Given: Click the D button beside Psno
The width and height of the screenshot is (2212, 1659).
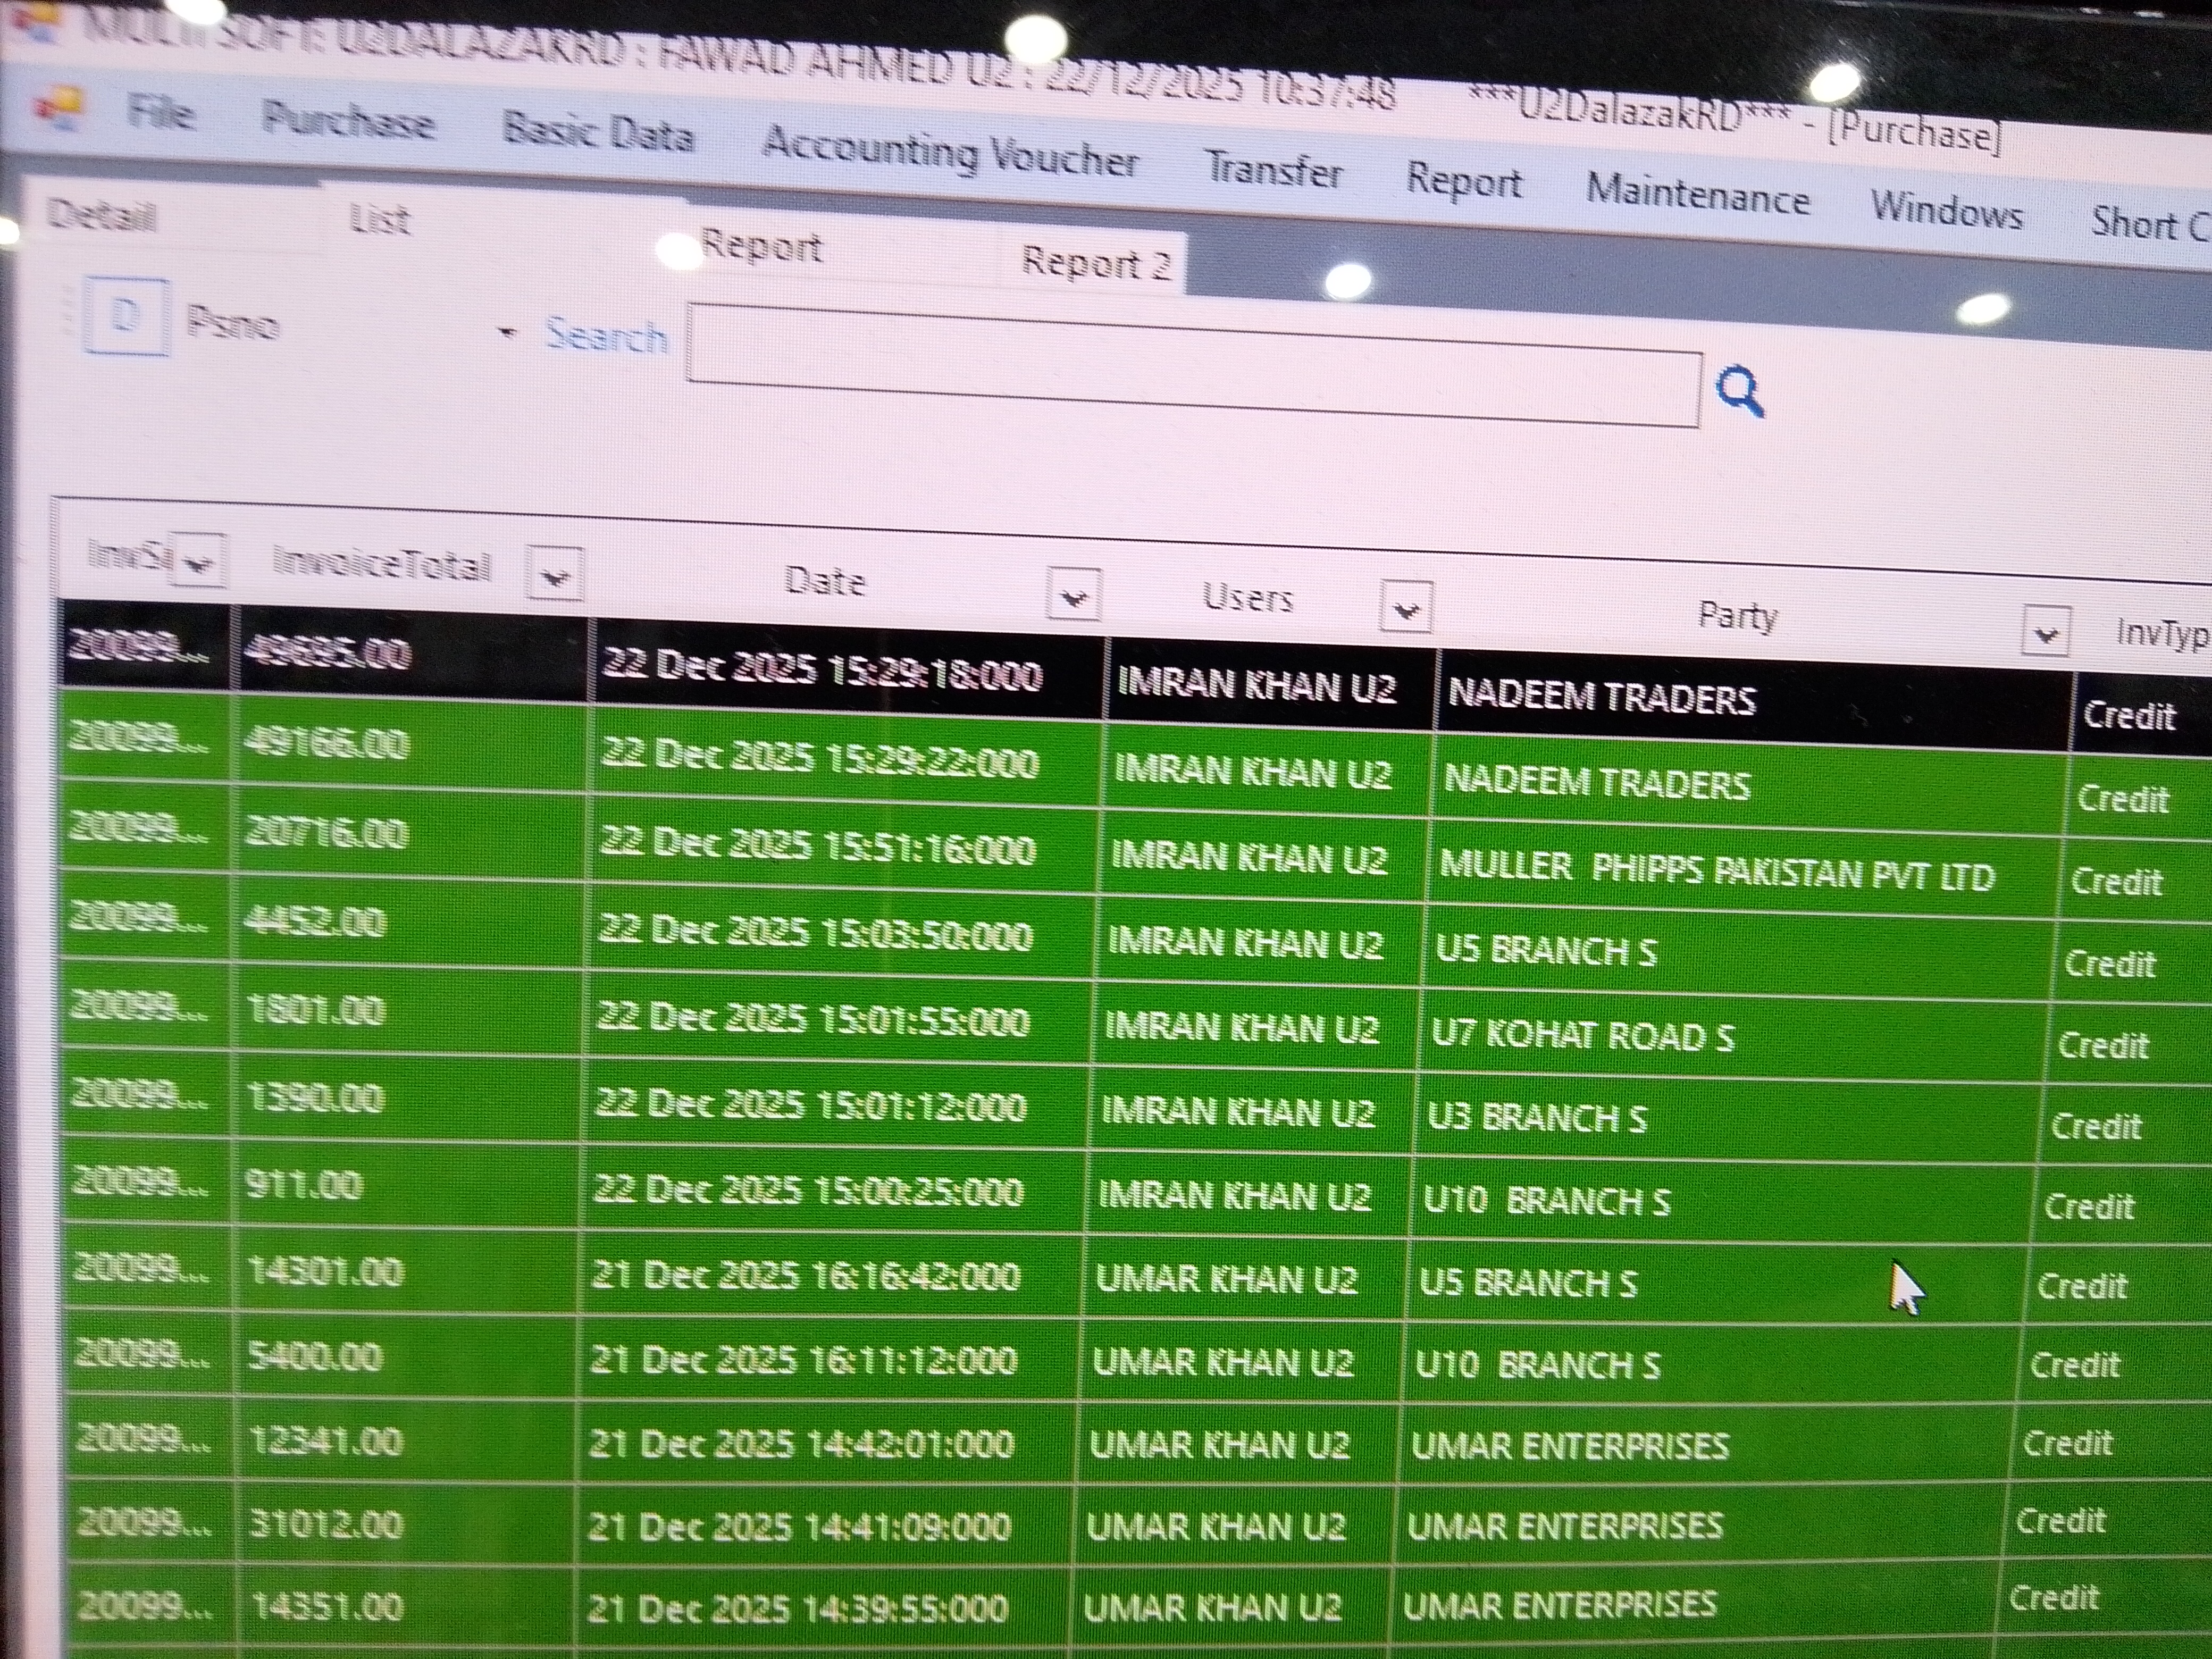Looking at the screenshot, I should click(126, 317).
